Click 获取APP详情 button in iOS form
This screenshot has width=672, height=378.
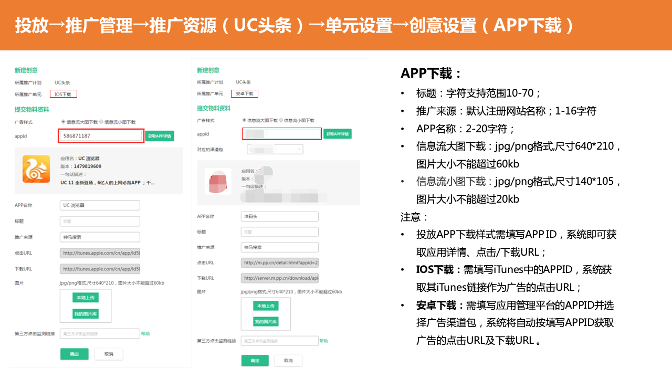(x=160, y=136)
